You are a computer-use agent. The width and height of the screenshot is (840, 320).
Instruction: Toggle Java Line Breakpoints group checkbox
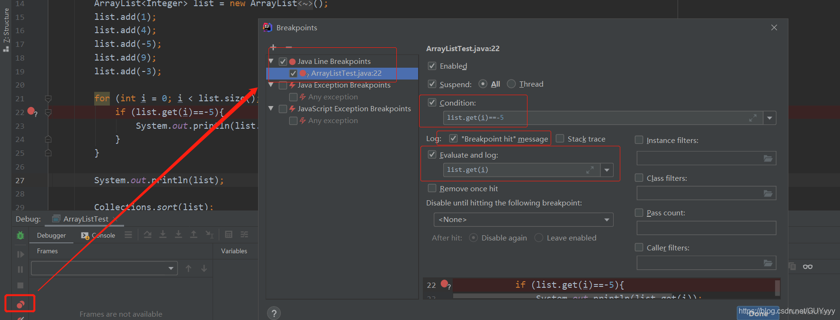(x=283, y=62)
